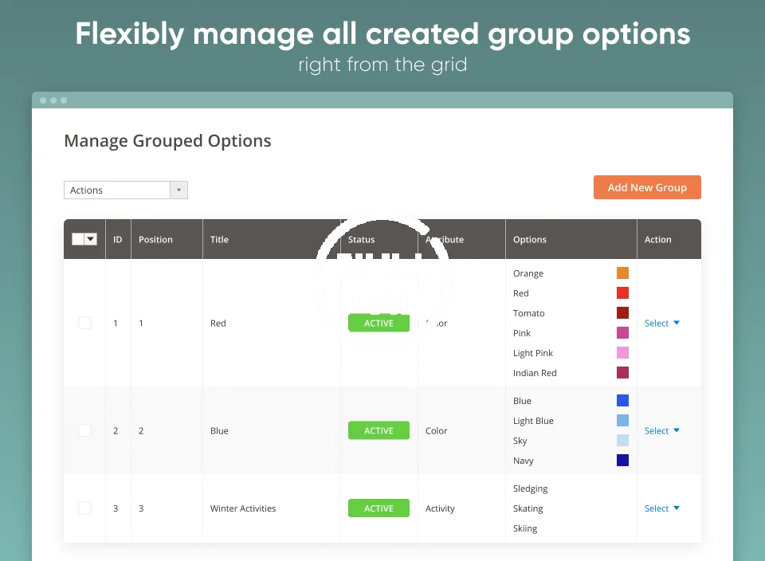Click the ACTIVE status badge for Blue
This screenshot has width=765, height=561.
379,431
